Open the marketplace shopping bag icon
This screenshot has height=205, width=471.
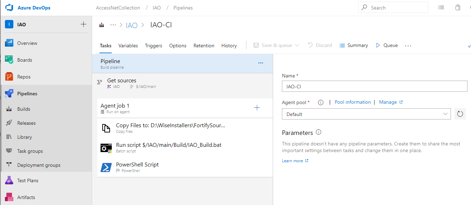(458, 7)
